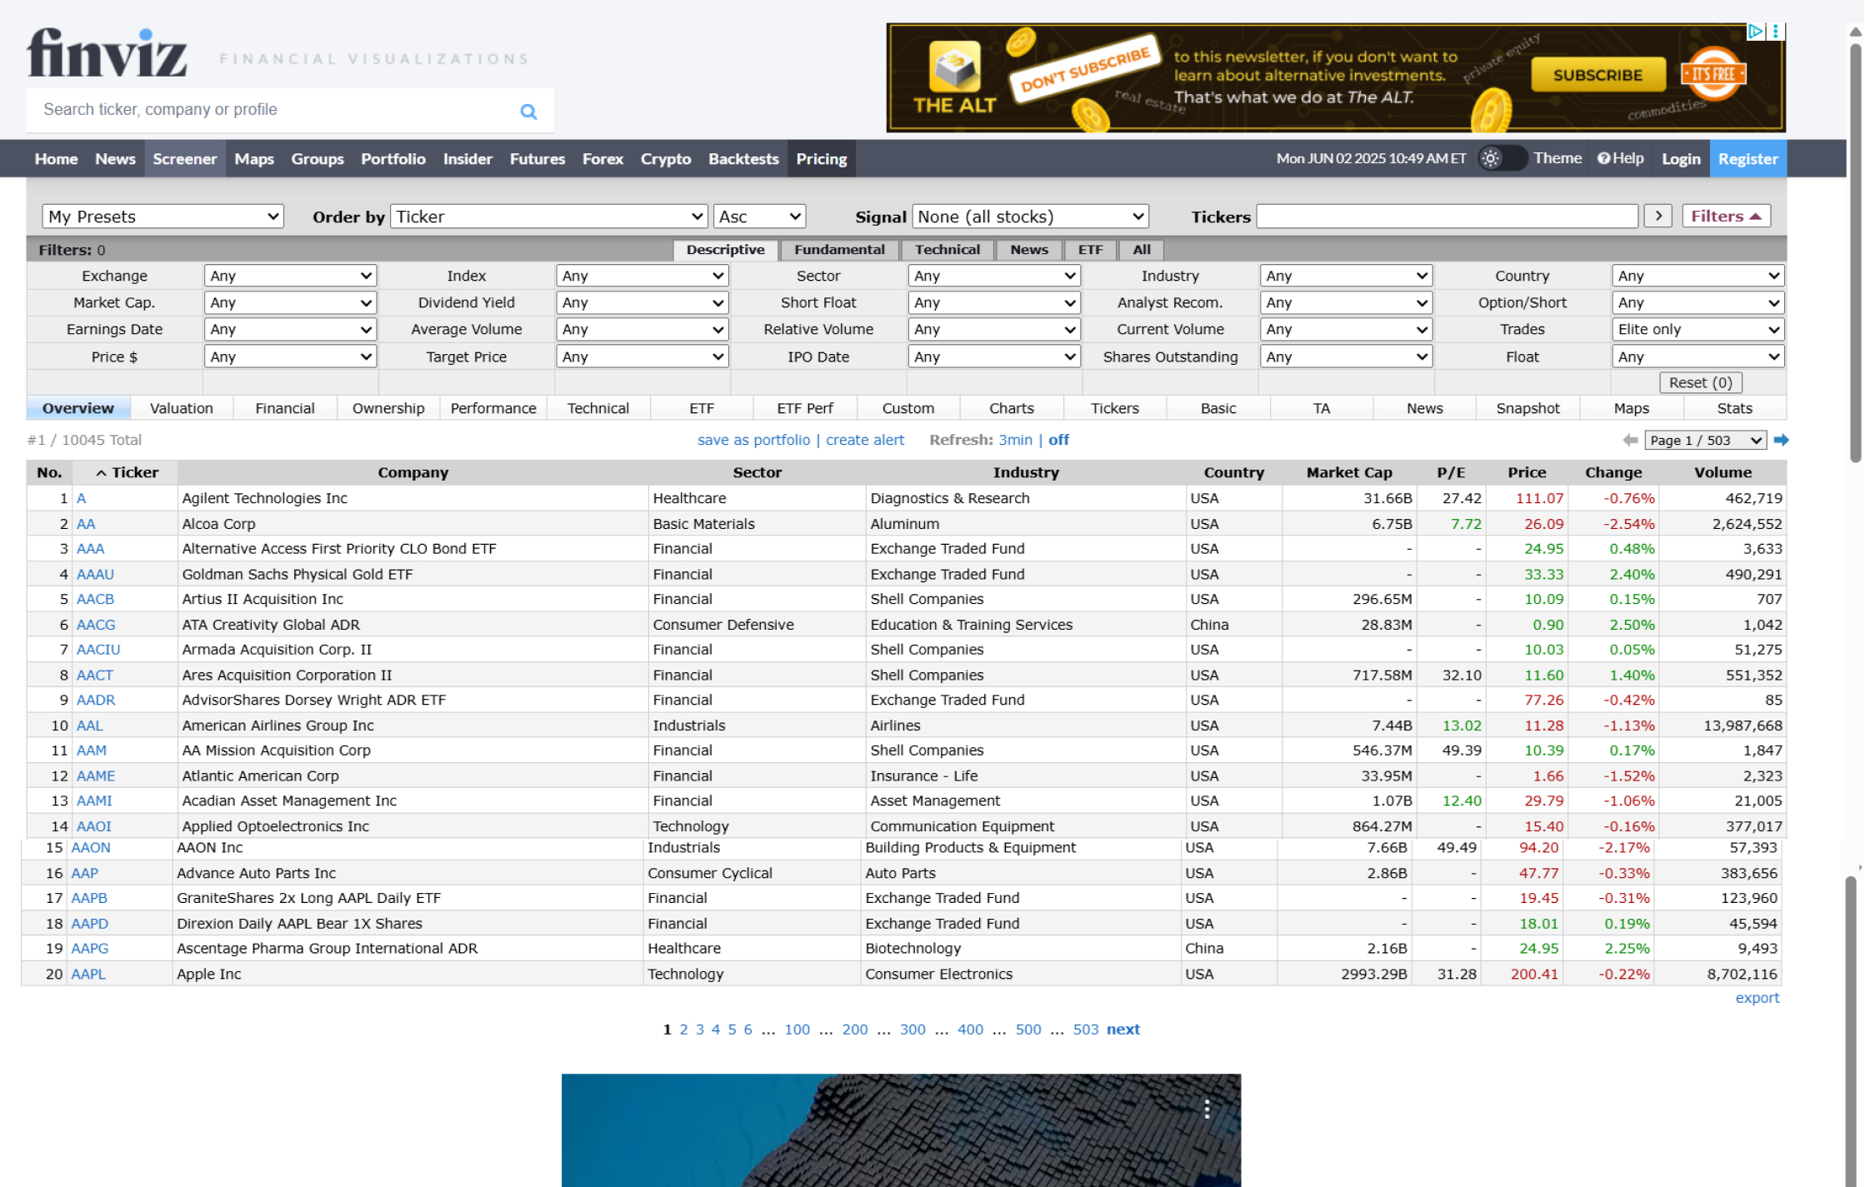Viewport: 1865px width, 1187px height.
Task: Open the ad choices icon on banner
Action: (x=1755, y=32)
